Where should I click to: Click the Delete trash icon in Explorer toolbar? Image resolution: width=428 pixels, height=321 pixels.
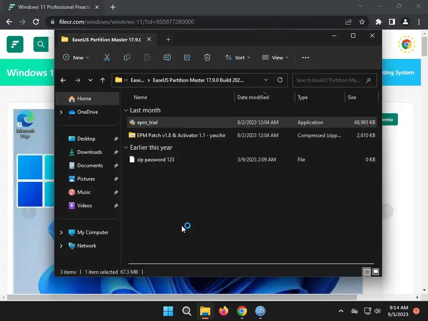coord(207,57)
